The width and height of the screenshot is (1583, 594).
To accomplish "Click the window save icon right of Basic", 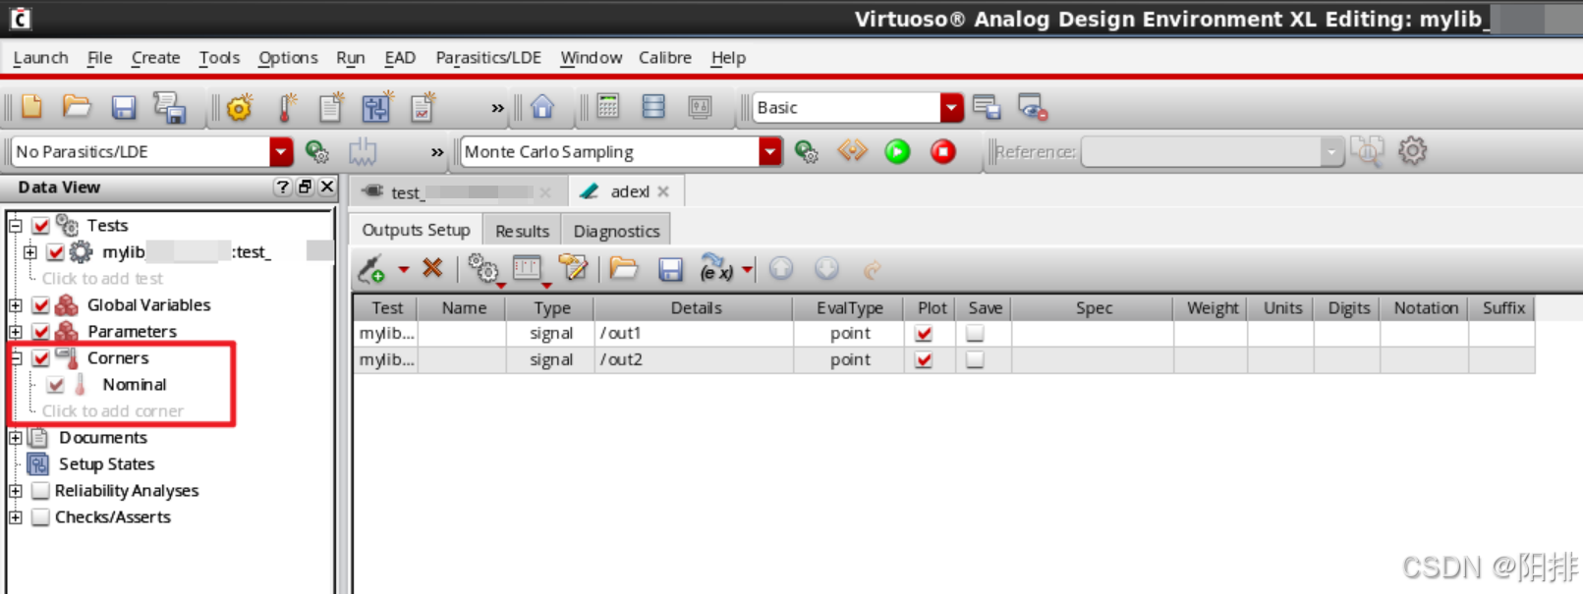I will 987,107.
